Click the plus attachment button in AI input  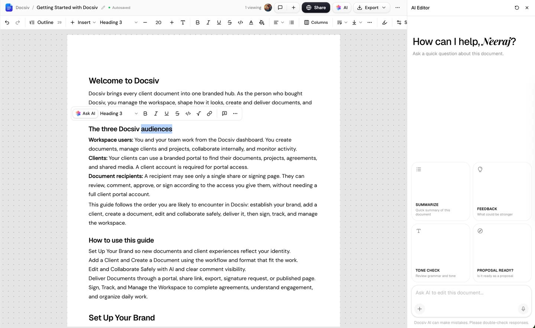coord(419,309)
